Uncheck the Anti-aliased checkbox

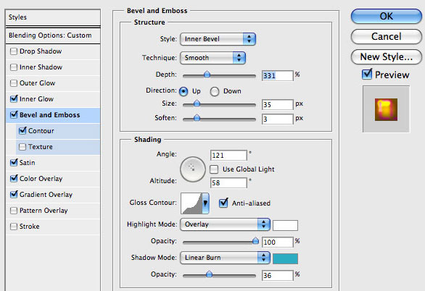[x=223, y=203]
